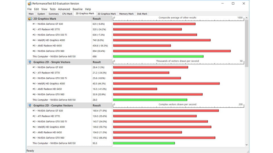Click the Simple Vectors section monitor icon

[30, 62]
